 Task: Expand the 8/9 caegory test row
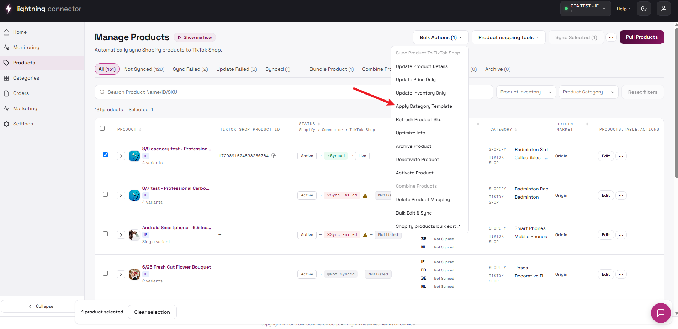pyautogui.click(x=121, y=156)
